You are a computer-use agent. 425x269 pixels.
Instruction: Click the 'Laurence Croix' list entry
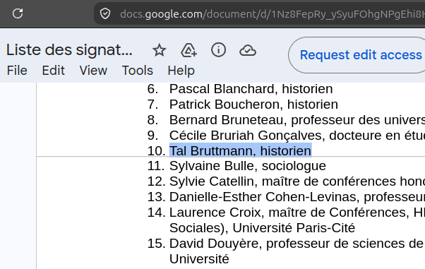click(297, 213)
